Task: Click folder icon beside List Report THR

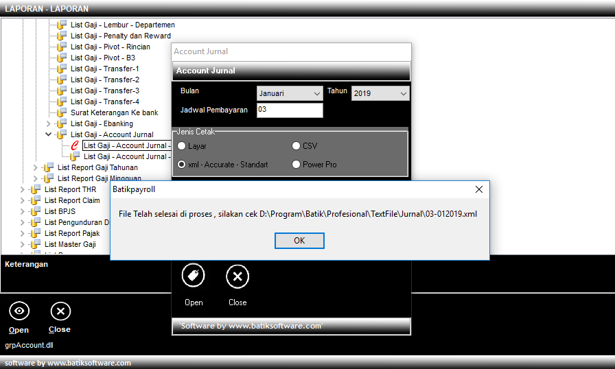Action: pos(36,189)
